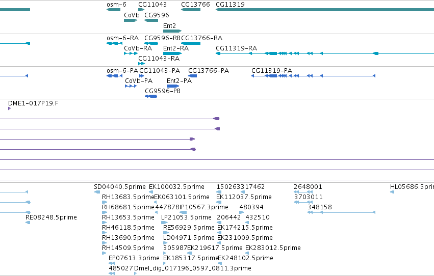Select the RH13653.5prime EST
Screen dimensions: 434x276
(105, 223)
